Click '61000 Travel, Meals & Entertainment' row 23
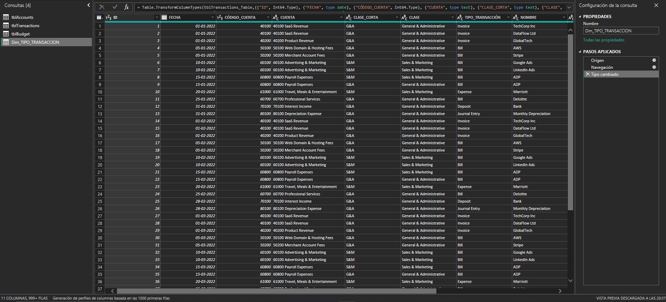 click(308, 187)
